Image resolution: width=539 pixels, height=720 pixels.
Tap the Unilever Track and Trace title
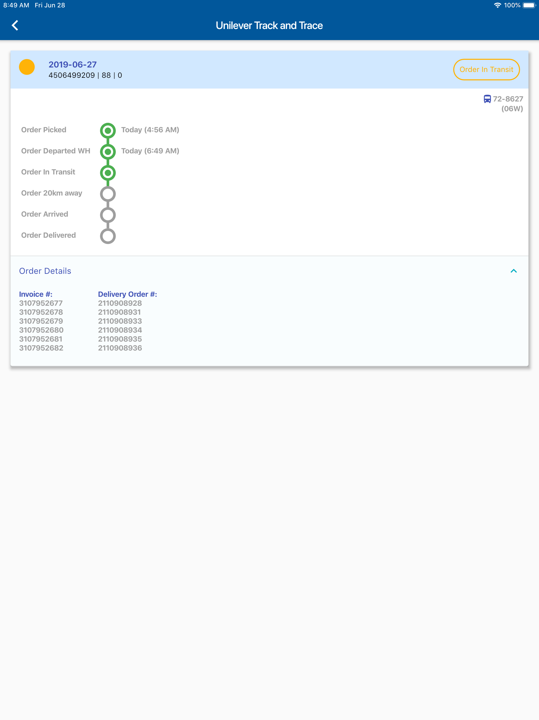coord(269,25)
